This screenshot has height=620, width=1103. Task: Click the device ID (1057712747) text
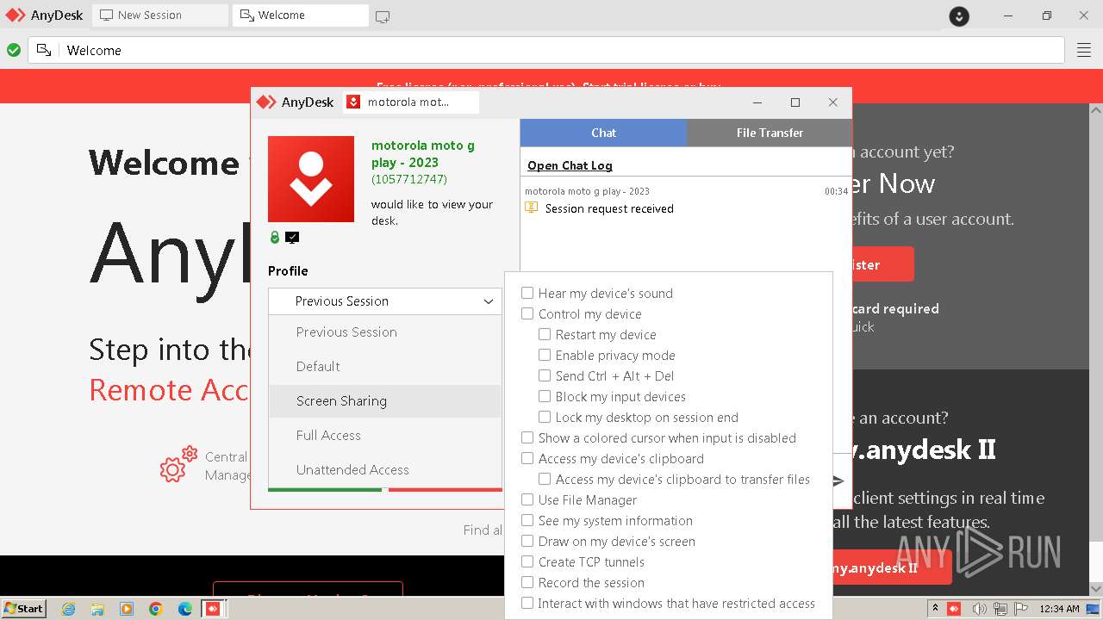pos(409,179)
